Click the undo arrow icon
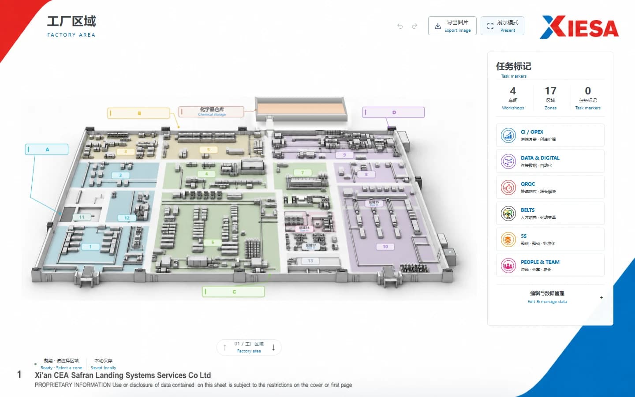The width and height of the screenshot is (635, 397). (x=400, y=26)
